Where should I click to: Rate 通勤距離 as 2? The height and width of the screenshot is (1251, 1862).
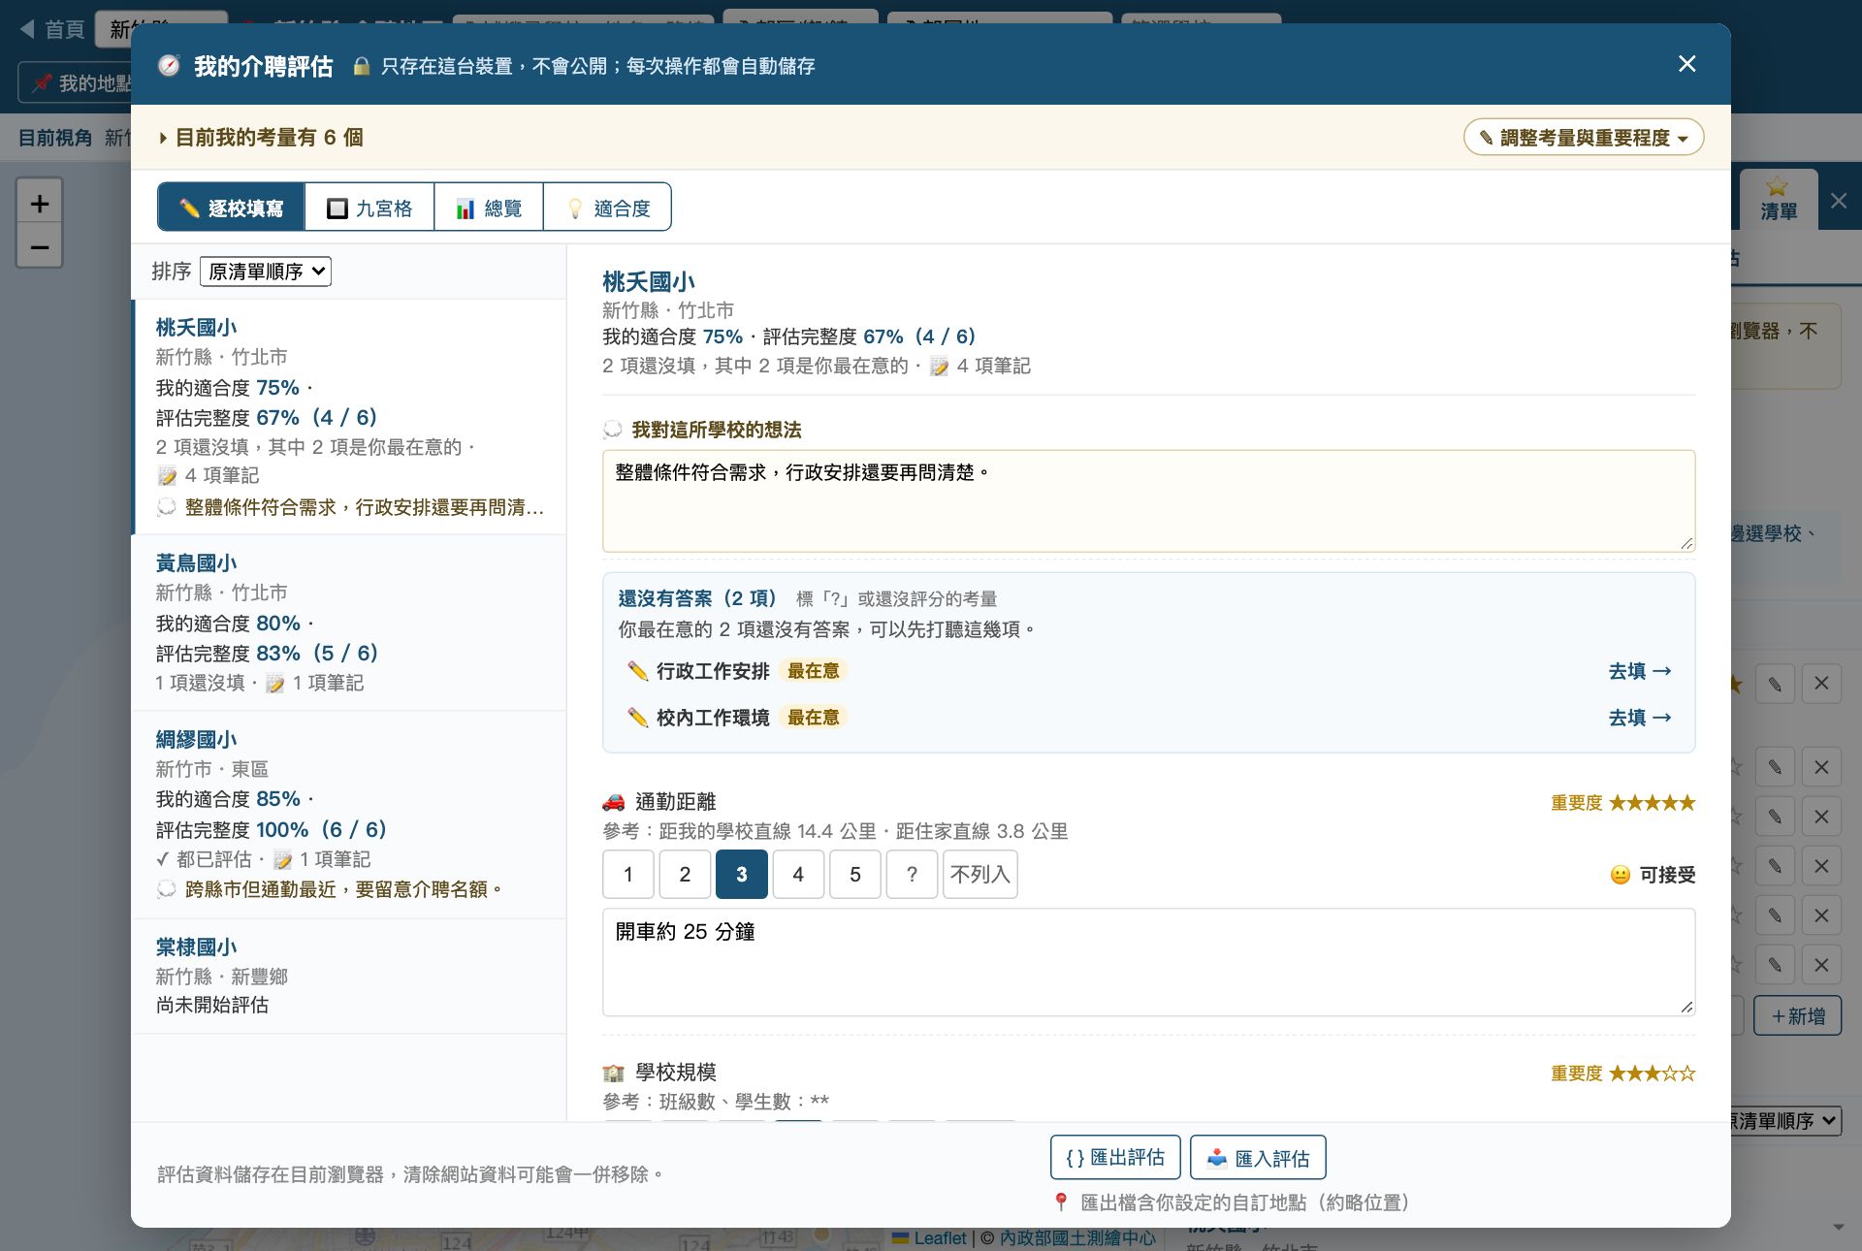[x=685, y=874]
